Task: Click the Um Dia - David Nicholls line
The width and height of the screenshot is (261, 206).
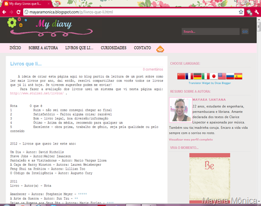Action: pos(37,152)
